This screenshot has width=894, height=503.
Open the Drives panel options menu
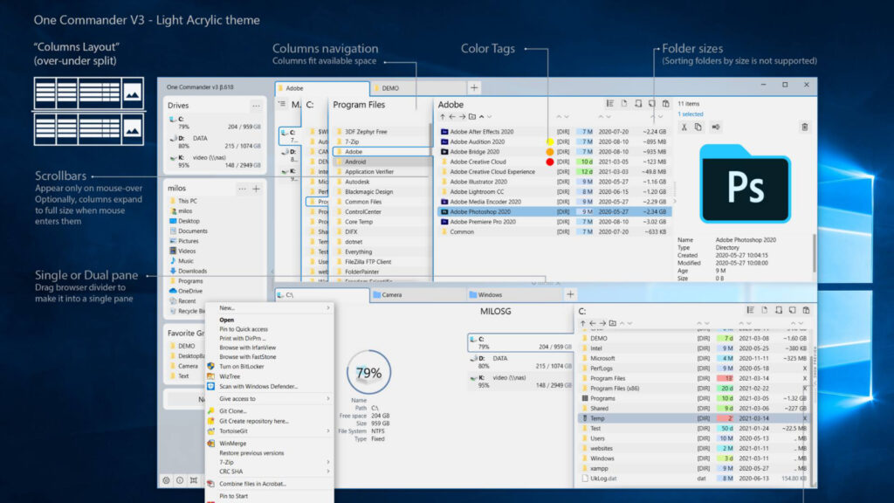coord(256,106)
